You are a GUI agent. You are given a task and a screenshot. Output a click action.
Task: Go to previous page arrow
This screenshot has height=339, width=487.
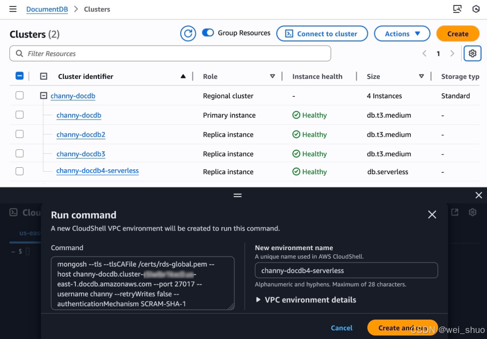[424, 53]
